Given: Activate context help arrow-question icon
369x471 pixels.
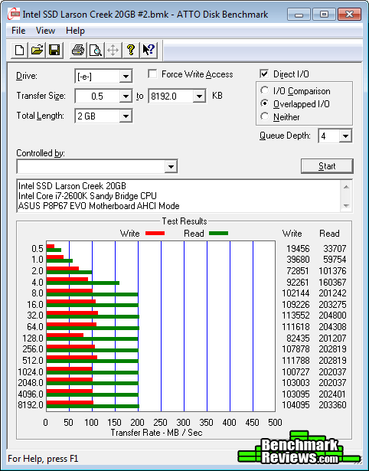Looking at the screenshot, I should coord(149,50).
